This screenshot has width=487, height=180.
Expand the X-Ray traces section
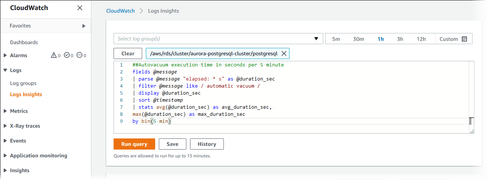coord(5,126)
